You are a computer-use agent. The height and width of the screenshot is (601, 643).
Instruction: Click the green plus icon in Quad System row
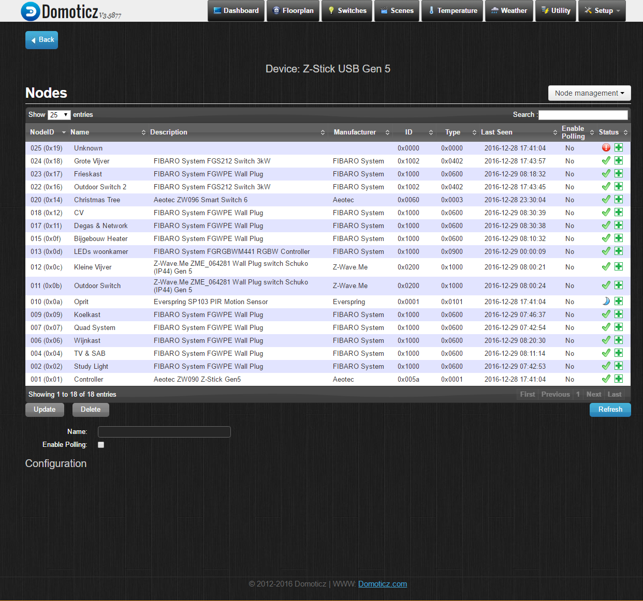(619, 327)
